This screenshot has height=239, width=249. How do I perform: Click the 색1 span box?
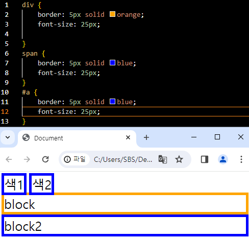tap(14, 184)
